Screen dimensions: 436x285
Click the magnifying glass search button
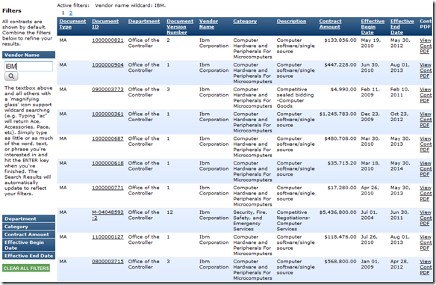coord(11,76)
